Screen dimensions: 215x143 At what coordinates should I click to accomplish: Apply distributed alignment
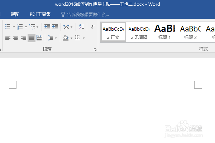(x=39, y=38)
